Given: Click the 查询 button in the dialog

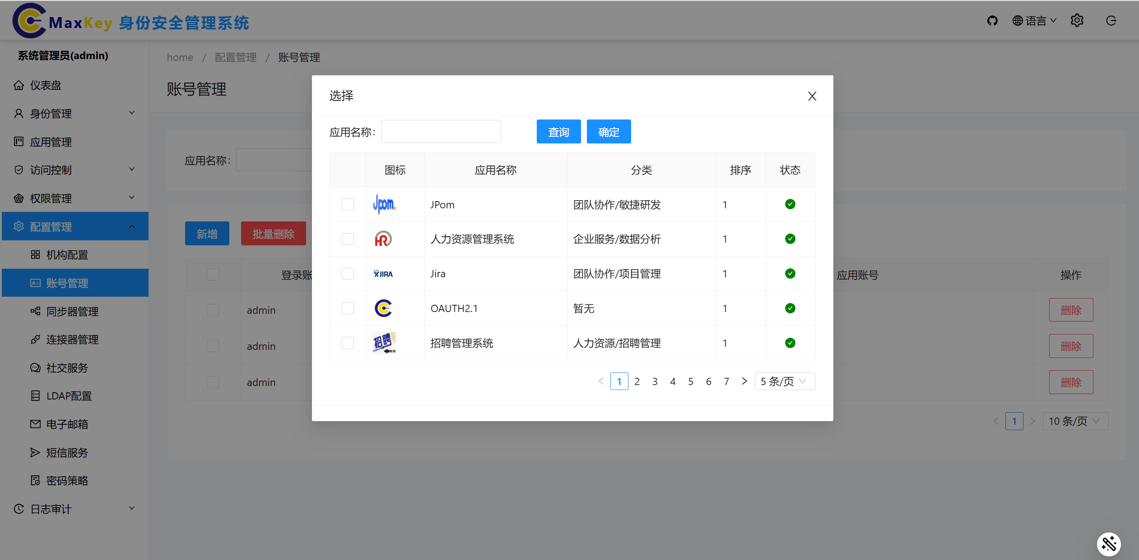Looking at the screenshot, I should [x=558, y=131].
